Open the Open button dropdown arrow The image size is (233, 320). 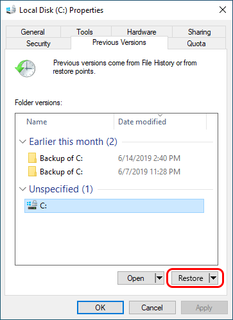(159, 278)
